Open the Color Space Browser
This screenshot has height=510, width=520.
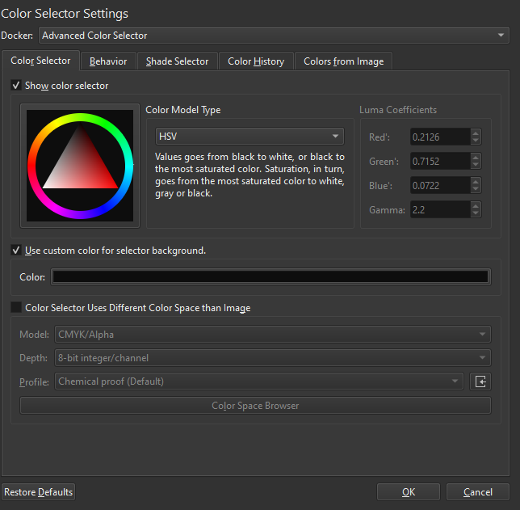tap(255, 406)
